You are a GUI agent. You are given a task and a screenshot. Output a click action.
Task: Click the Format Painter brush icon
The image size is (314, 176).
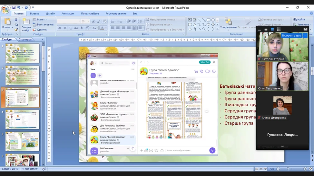coord(16,30)
